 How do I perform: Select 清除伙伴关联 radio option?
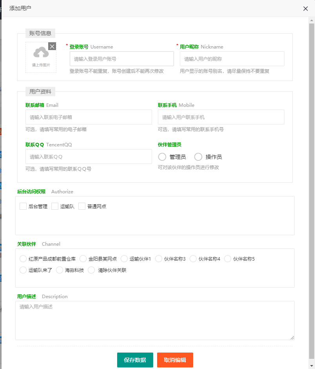[91, 270]
